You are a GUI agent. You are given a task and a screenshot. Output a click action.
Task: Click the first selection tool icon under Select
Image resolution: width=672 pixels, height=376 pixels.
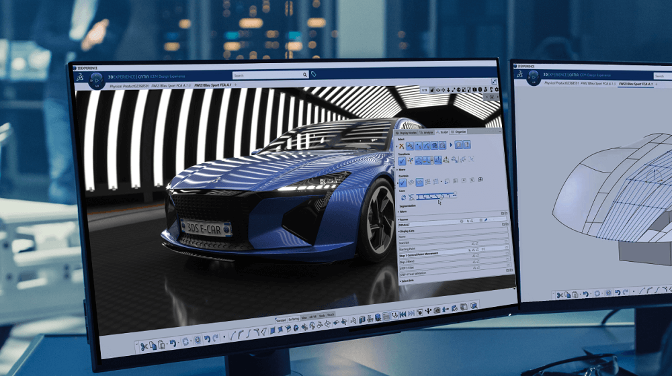click(403, 145)
